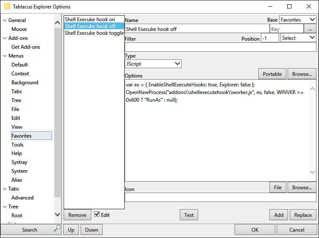Image resolution: width=319 pixels, height=238 pixels.
Task: Confirm with the OK button
Action: coord(255,230)
